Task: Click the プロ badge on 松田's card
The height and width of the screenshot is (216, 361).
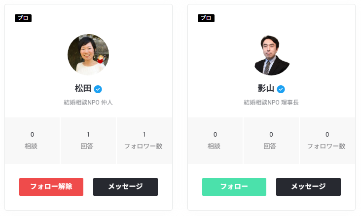Action: point(23,18)
